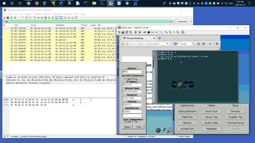
Task: Open the Wireshark Statistics menu
Action: click(47, 14)
